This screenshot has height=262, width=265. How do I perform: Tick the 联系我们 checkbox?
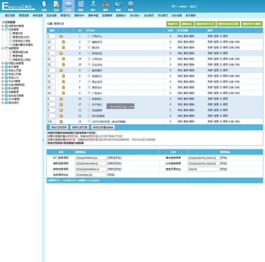pos(89,99)
